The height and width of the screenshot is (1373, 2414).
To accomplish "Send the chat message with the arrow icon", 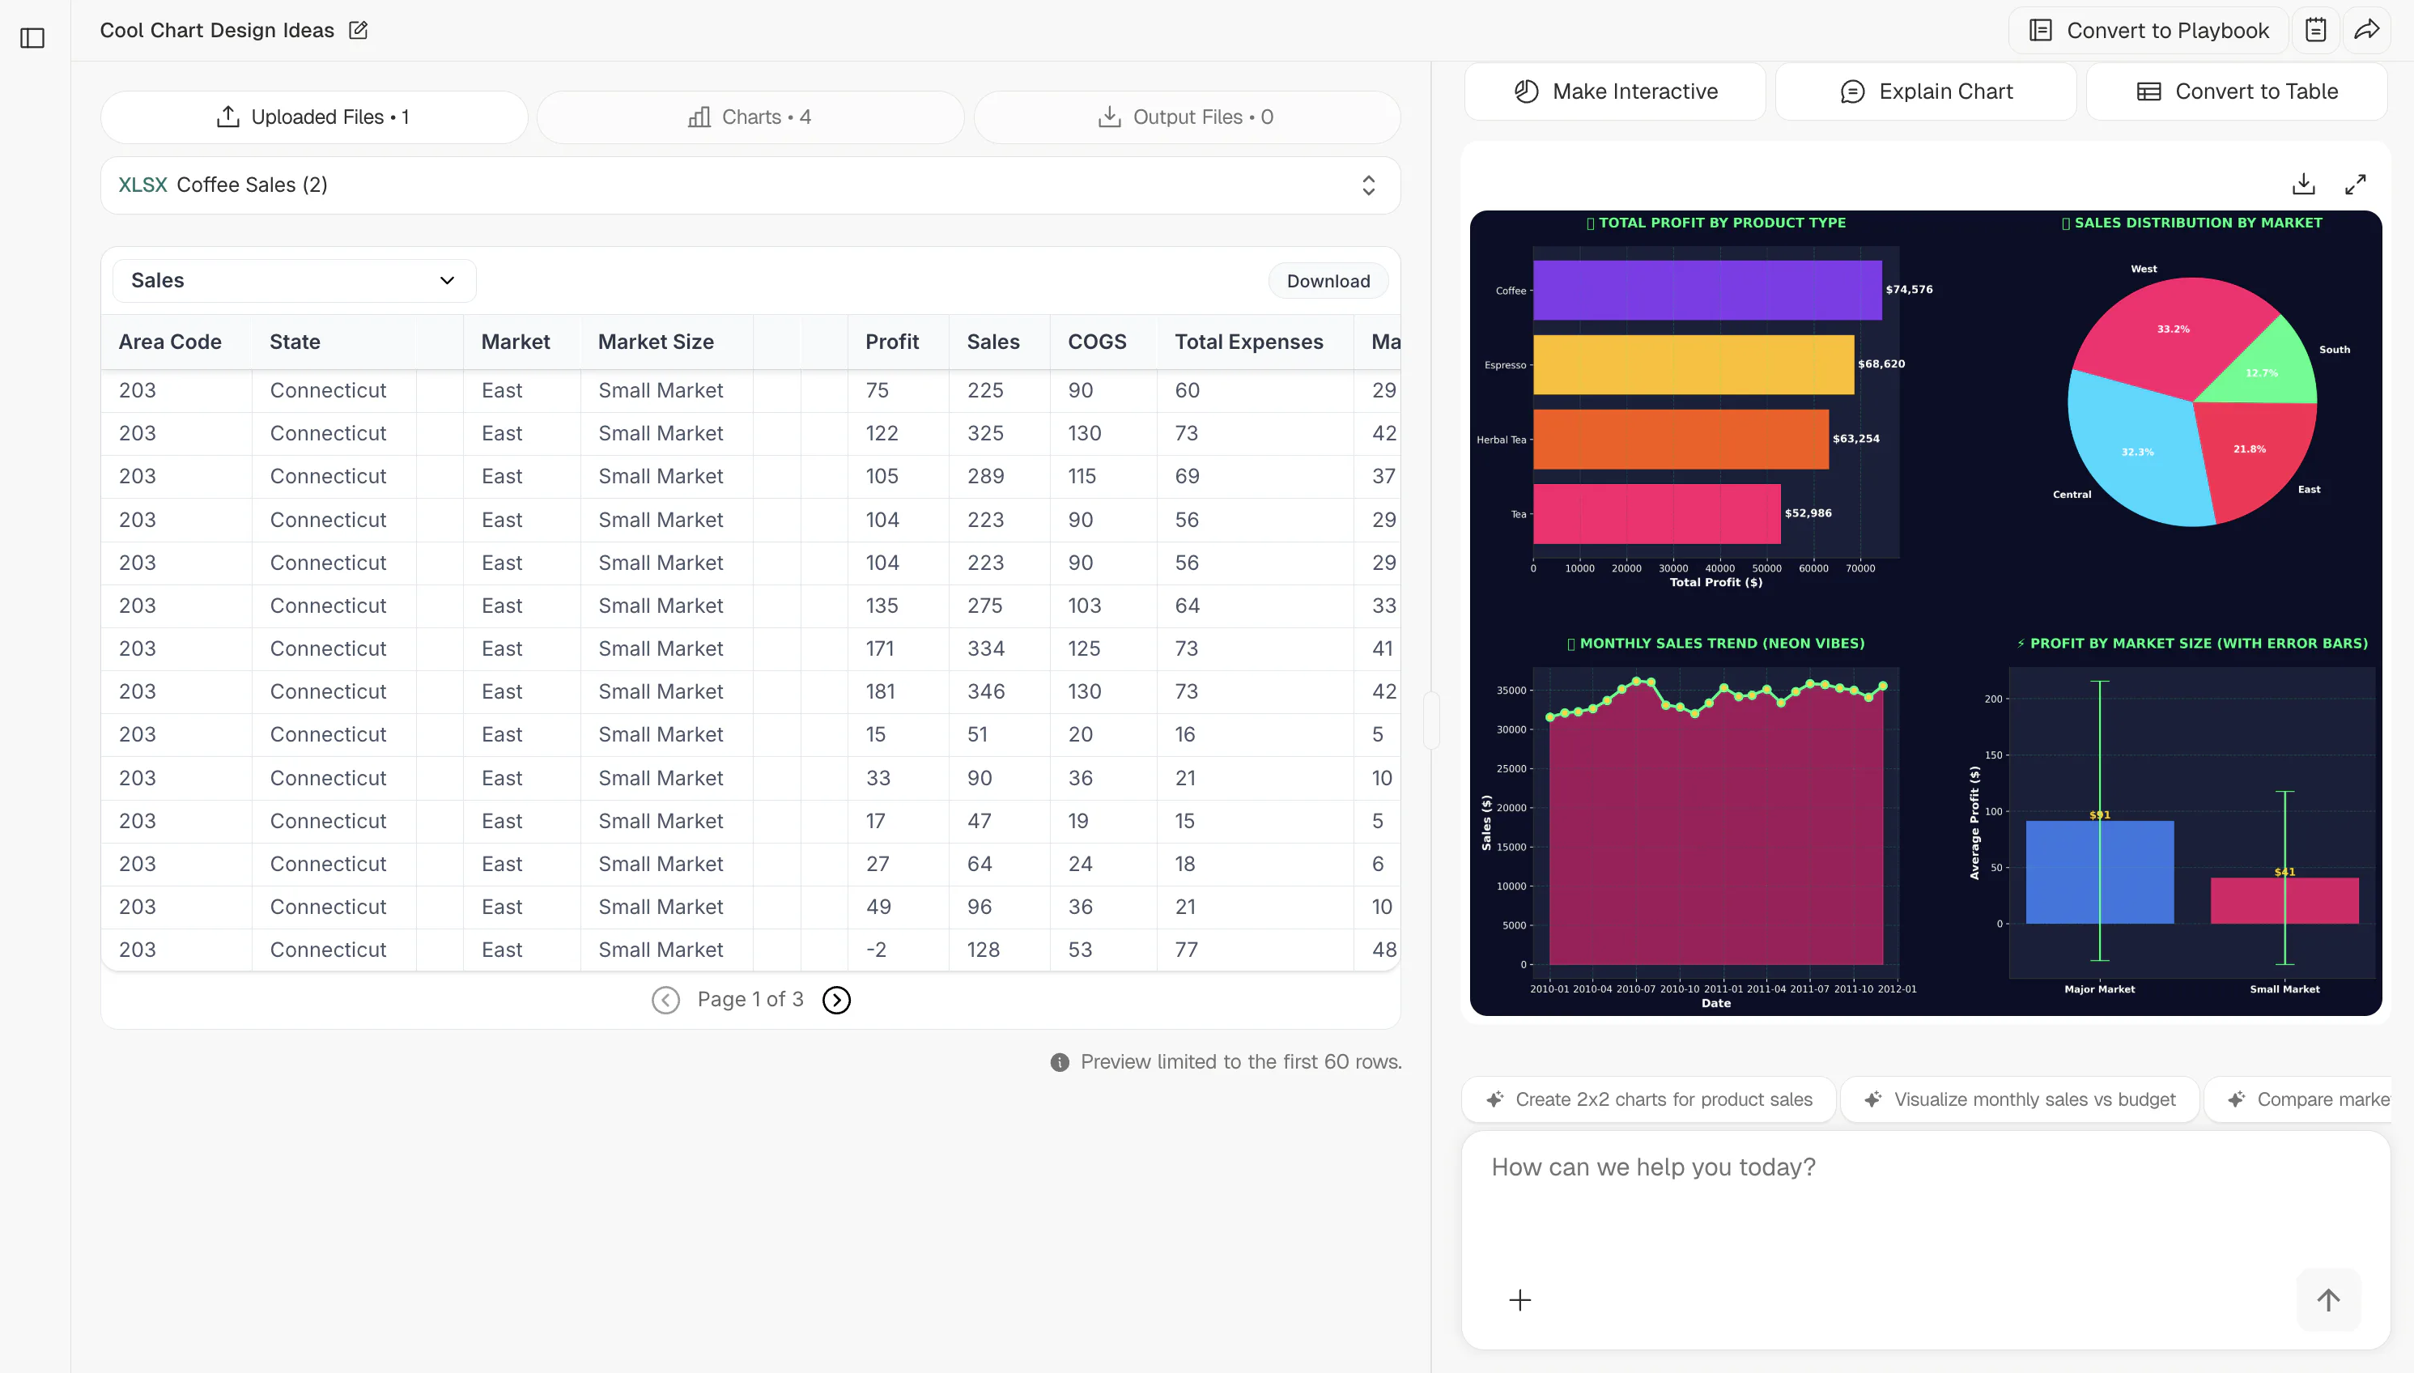I will tap(2327, 1299).
